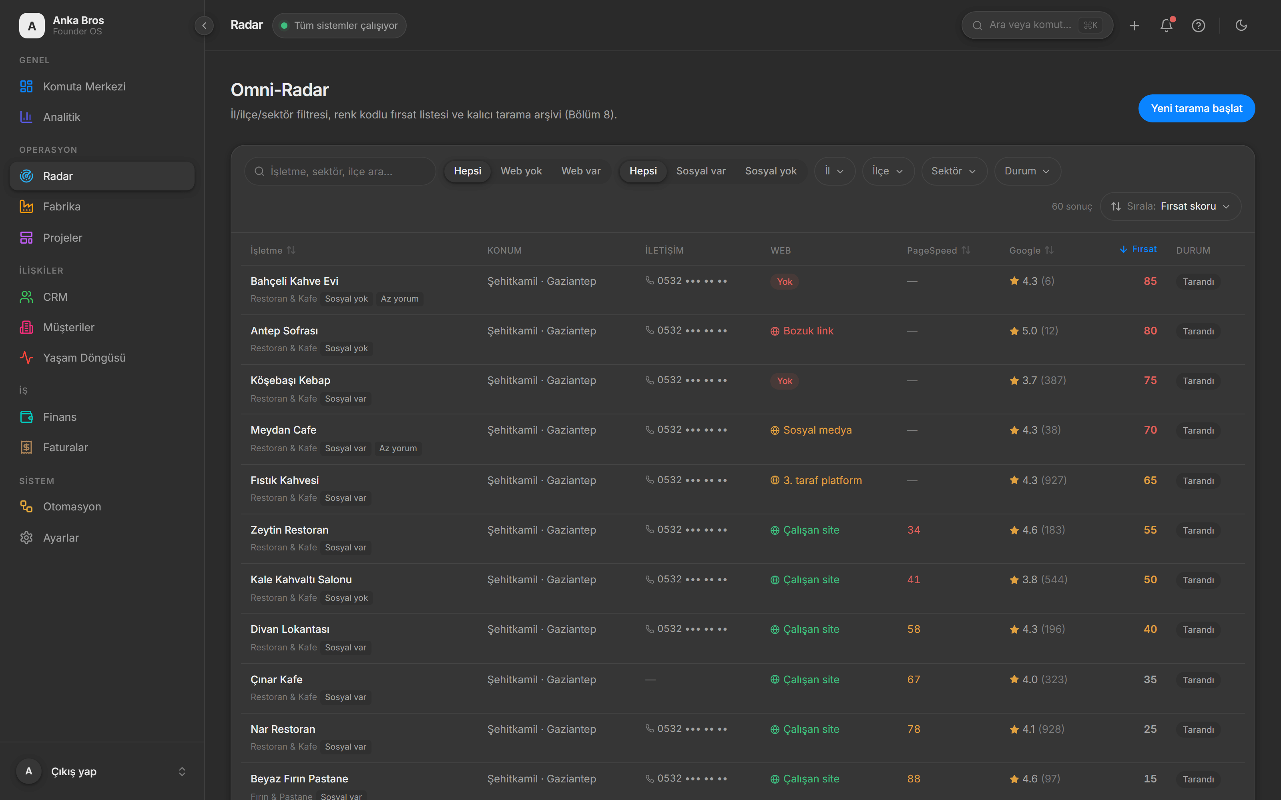Click phone icon in Nar Restoran row
This screenshot has width=1281, height=800.
click(649, 728)
